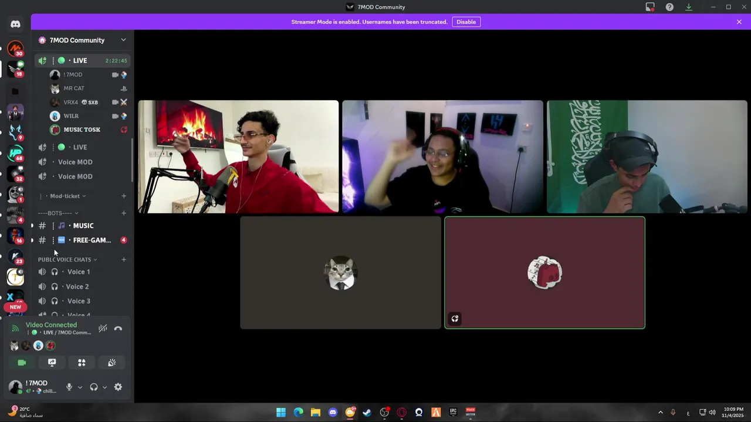Add a channel to PUBLC VOICE CHATS
The width and height of the screenshot is (751, 422).
pos(124,259)
